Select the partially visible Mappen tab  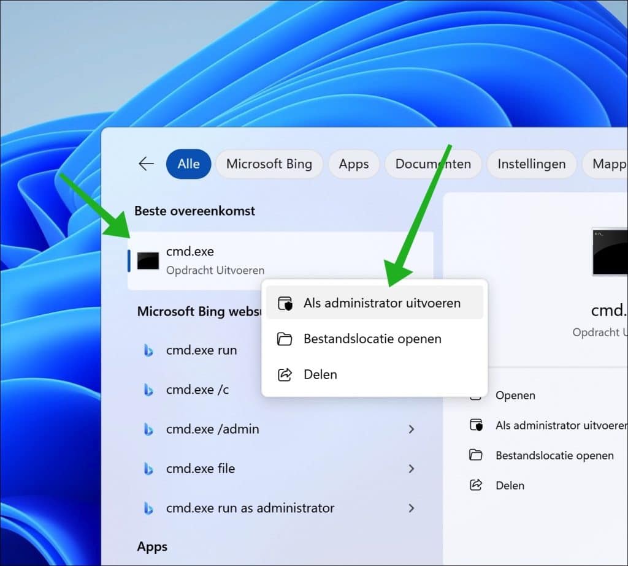click(x=606, y=164)
